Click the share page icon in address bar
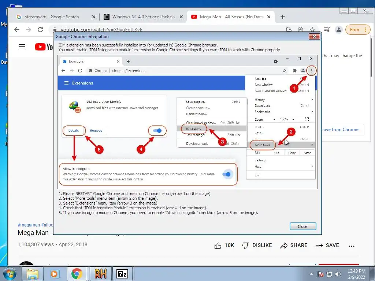 (301, 30)
